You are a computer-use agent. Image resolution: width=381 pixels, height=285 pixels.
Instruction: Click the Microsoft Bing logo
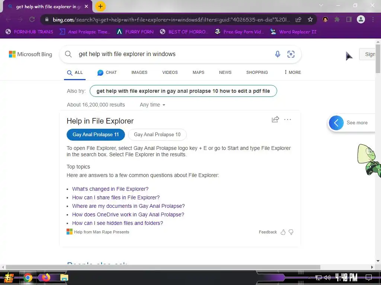coord(31,54)
